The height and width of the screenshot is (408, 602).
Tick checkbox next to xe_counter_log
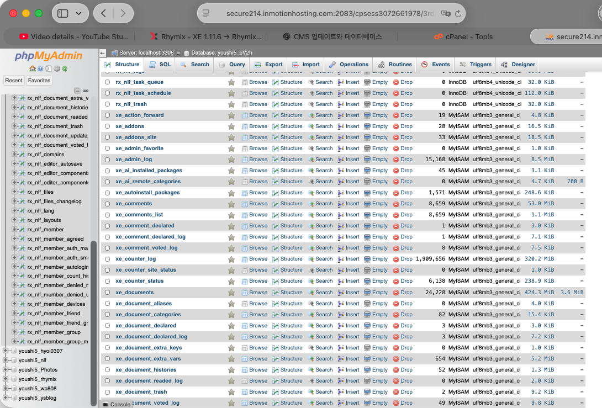(108, 259)
